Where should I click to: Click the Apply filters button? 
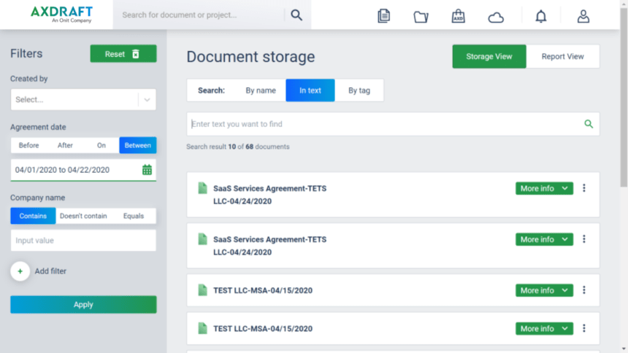tap(83, 305)
